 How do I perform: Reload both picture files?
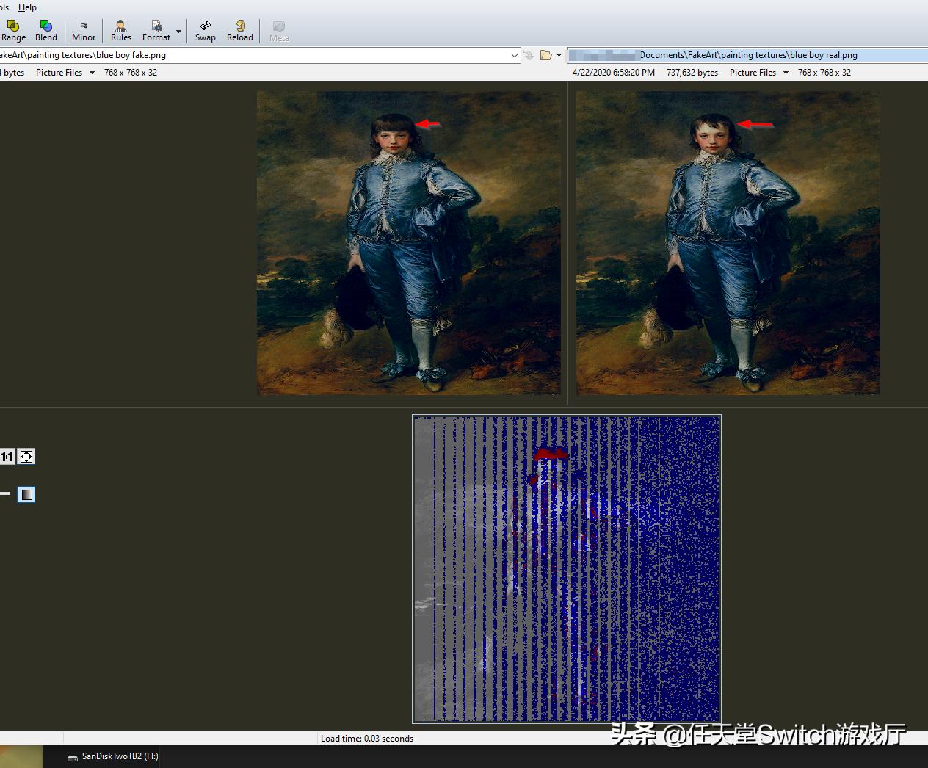(240, 31)
